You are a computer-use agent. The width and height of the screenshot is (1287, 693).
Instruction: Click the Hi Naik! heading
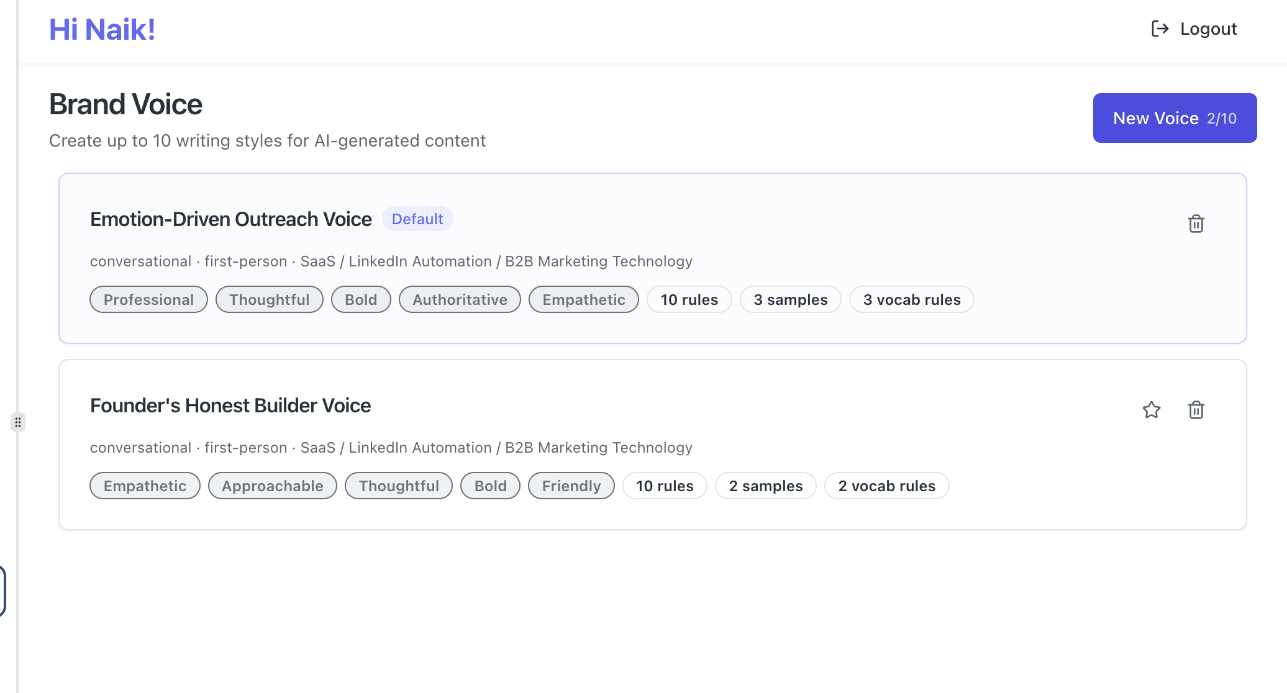point(102,29)
